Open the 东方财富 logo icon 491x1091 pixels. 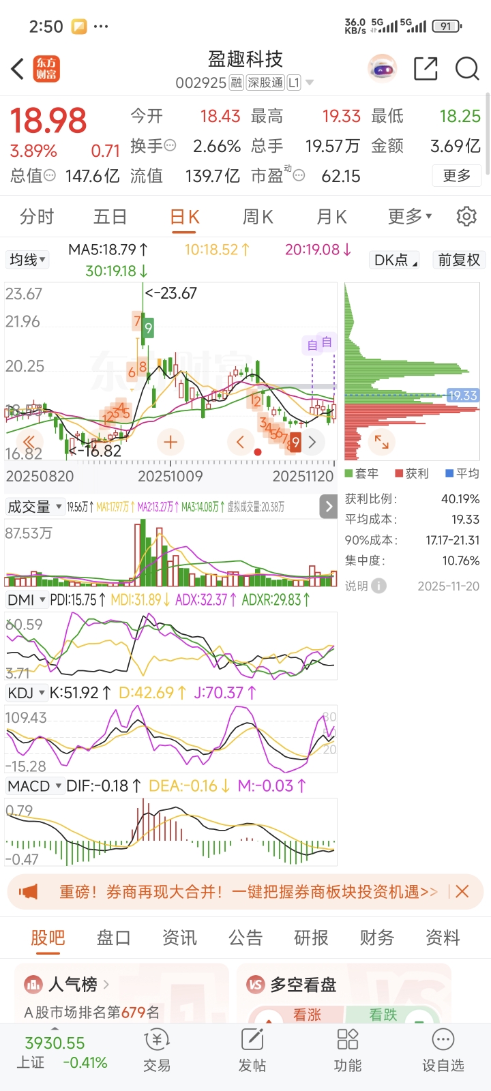[46, 68]
